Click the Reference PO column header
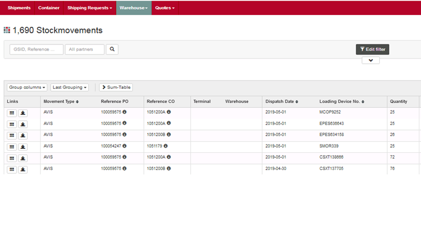 [114, 102]
